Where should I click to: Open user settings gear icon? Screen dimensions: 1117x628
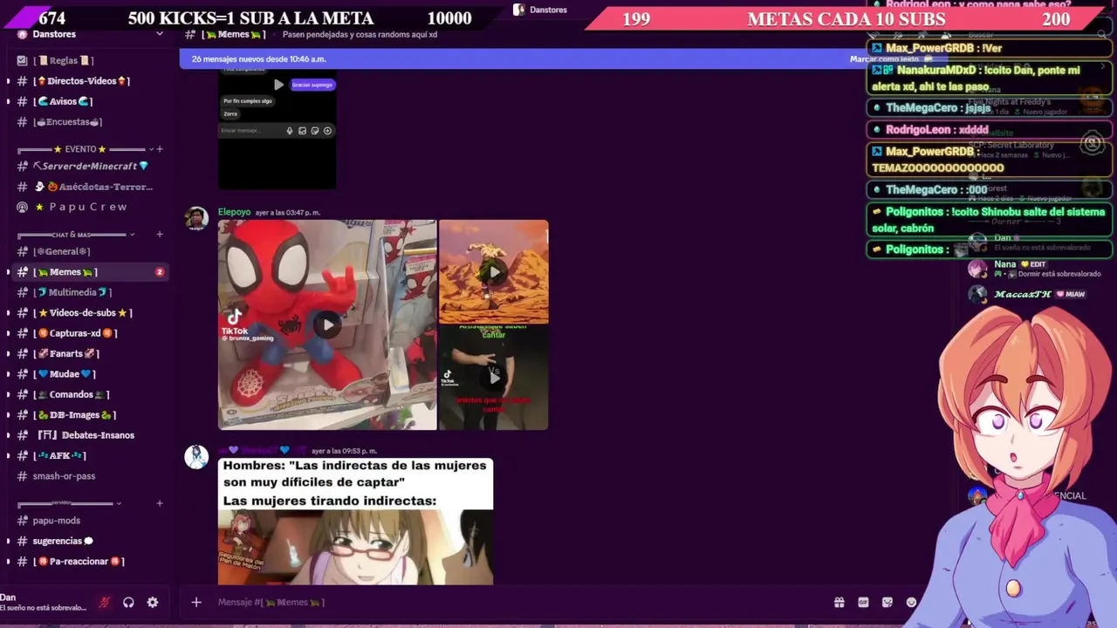point(153,603)
